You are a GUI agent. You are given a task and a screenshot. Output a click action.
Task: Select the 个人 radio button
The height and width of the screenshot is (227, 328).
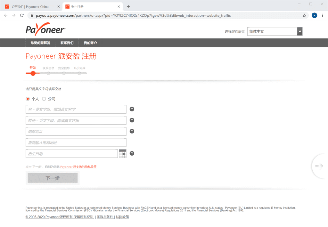28,99
